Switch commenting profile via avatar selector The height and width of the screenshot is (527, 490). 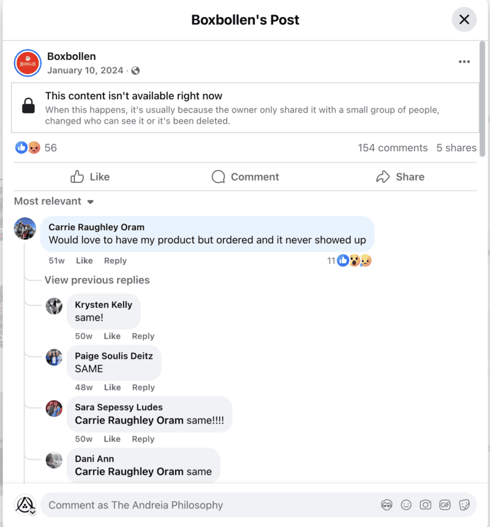[25, 505]
